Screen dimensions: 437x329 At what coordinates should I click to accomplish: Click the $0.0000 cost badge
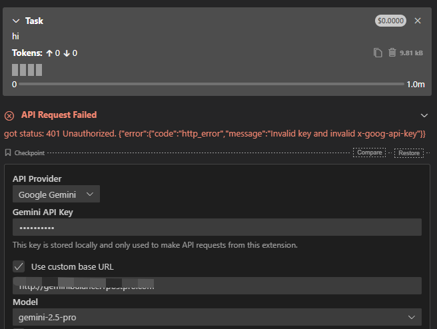tap(390, 21)
